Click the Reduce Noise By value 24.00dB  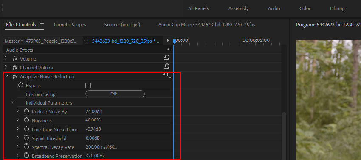(x=94, y=112)
